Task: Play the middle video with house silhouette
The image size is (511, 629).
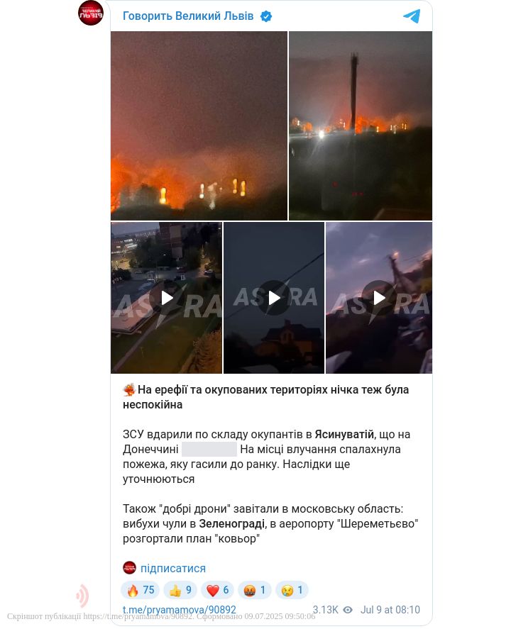Action: [274, 298]
